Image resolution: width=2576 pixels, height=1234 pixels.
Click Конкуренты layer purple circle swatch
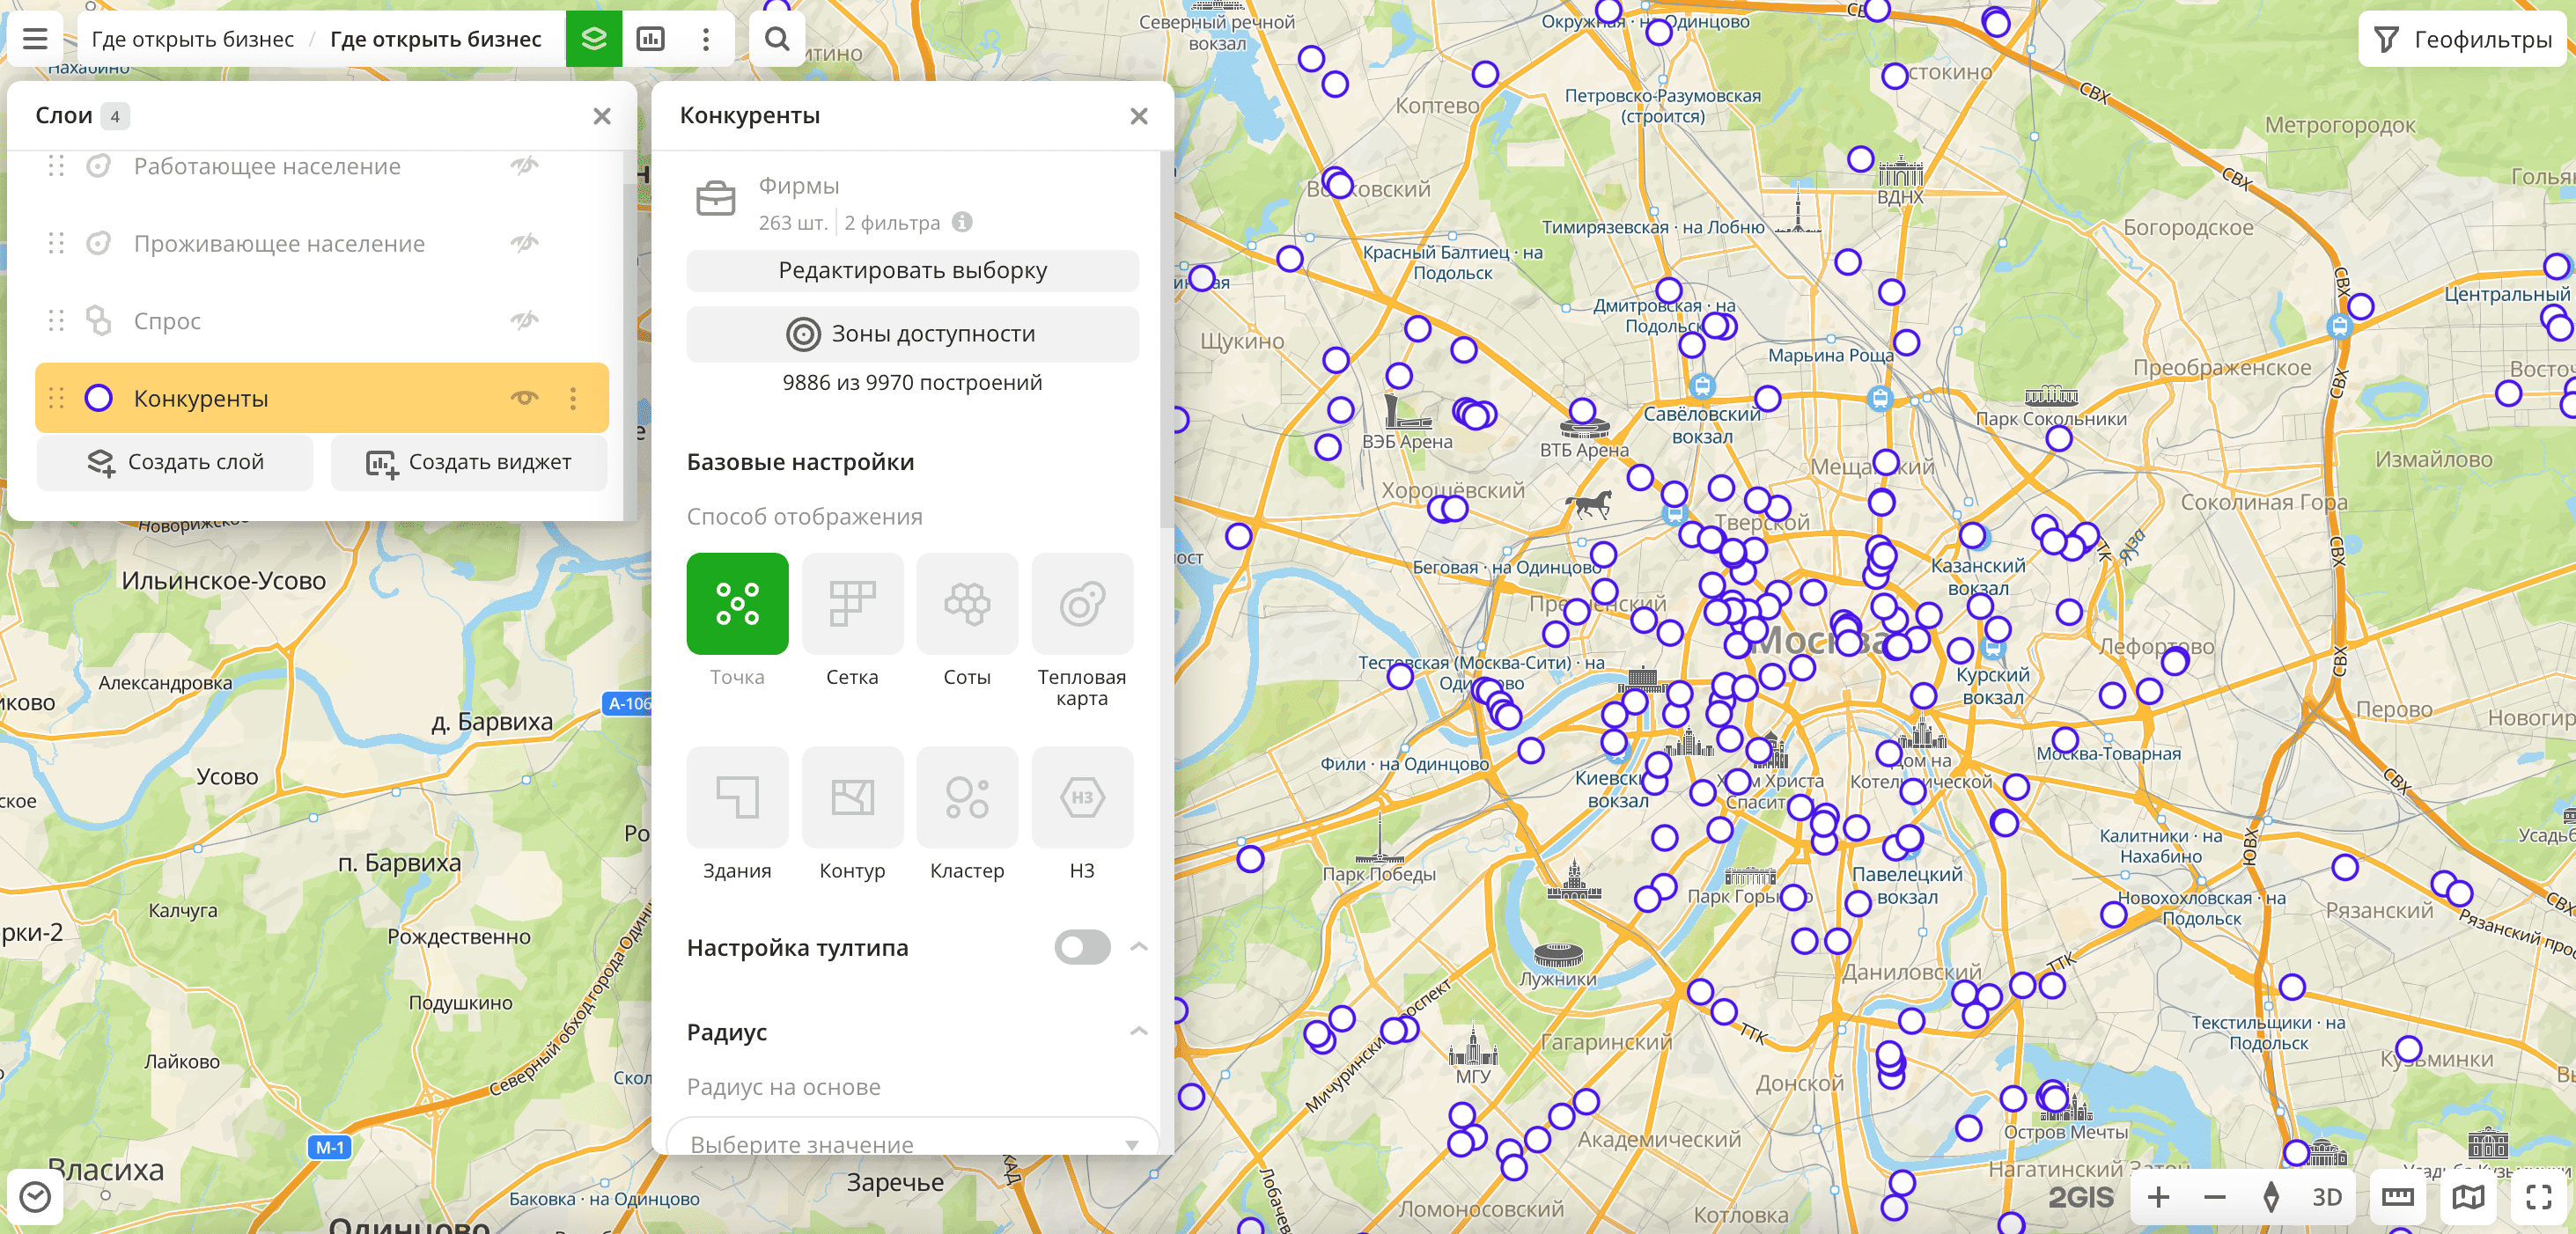pos(98,398)
